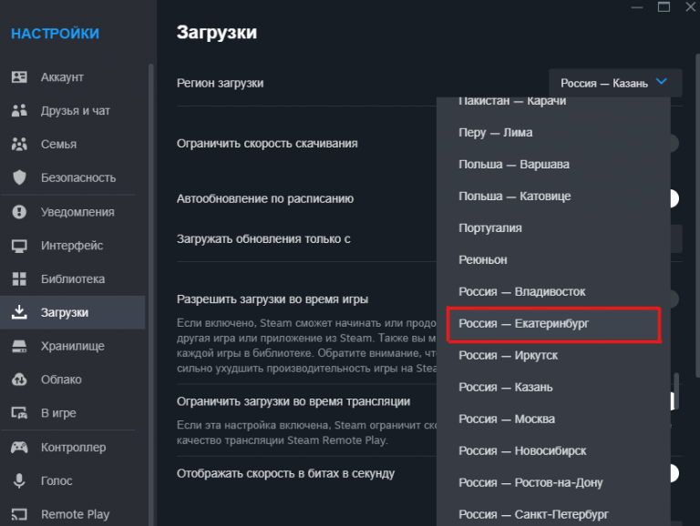Click the Security shield icon
Viewport: 700px width, 526px height.
coord(19,178)
